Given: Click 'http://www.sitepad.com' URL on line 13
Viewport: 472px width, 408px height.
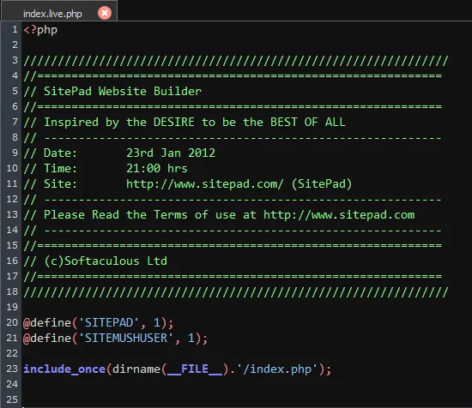Looking at the screenshot, I should click(339, 214).
